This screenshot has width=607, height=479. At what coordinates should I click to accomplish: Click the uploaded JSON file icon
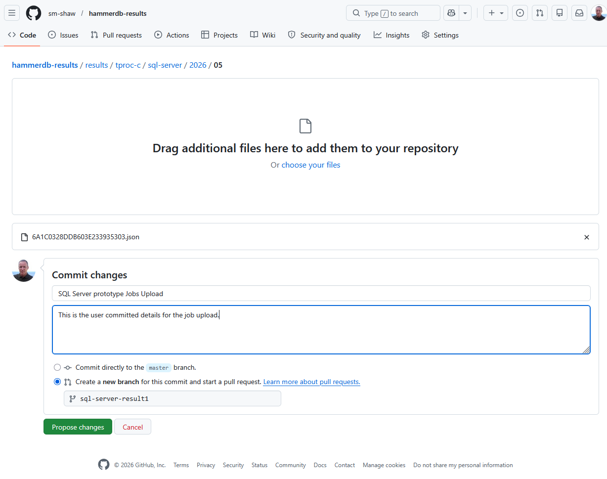click(24, 237)
